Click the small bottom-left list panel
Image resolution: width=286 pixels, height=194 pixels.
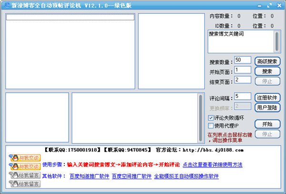point(37,117)
